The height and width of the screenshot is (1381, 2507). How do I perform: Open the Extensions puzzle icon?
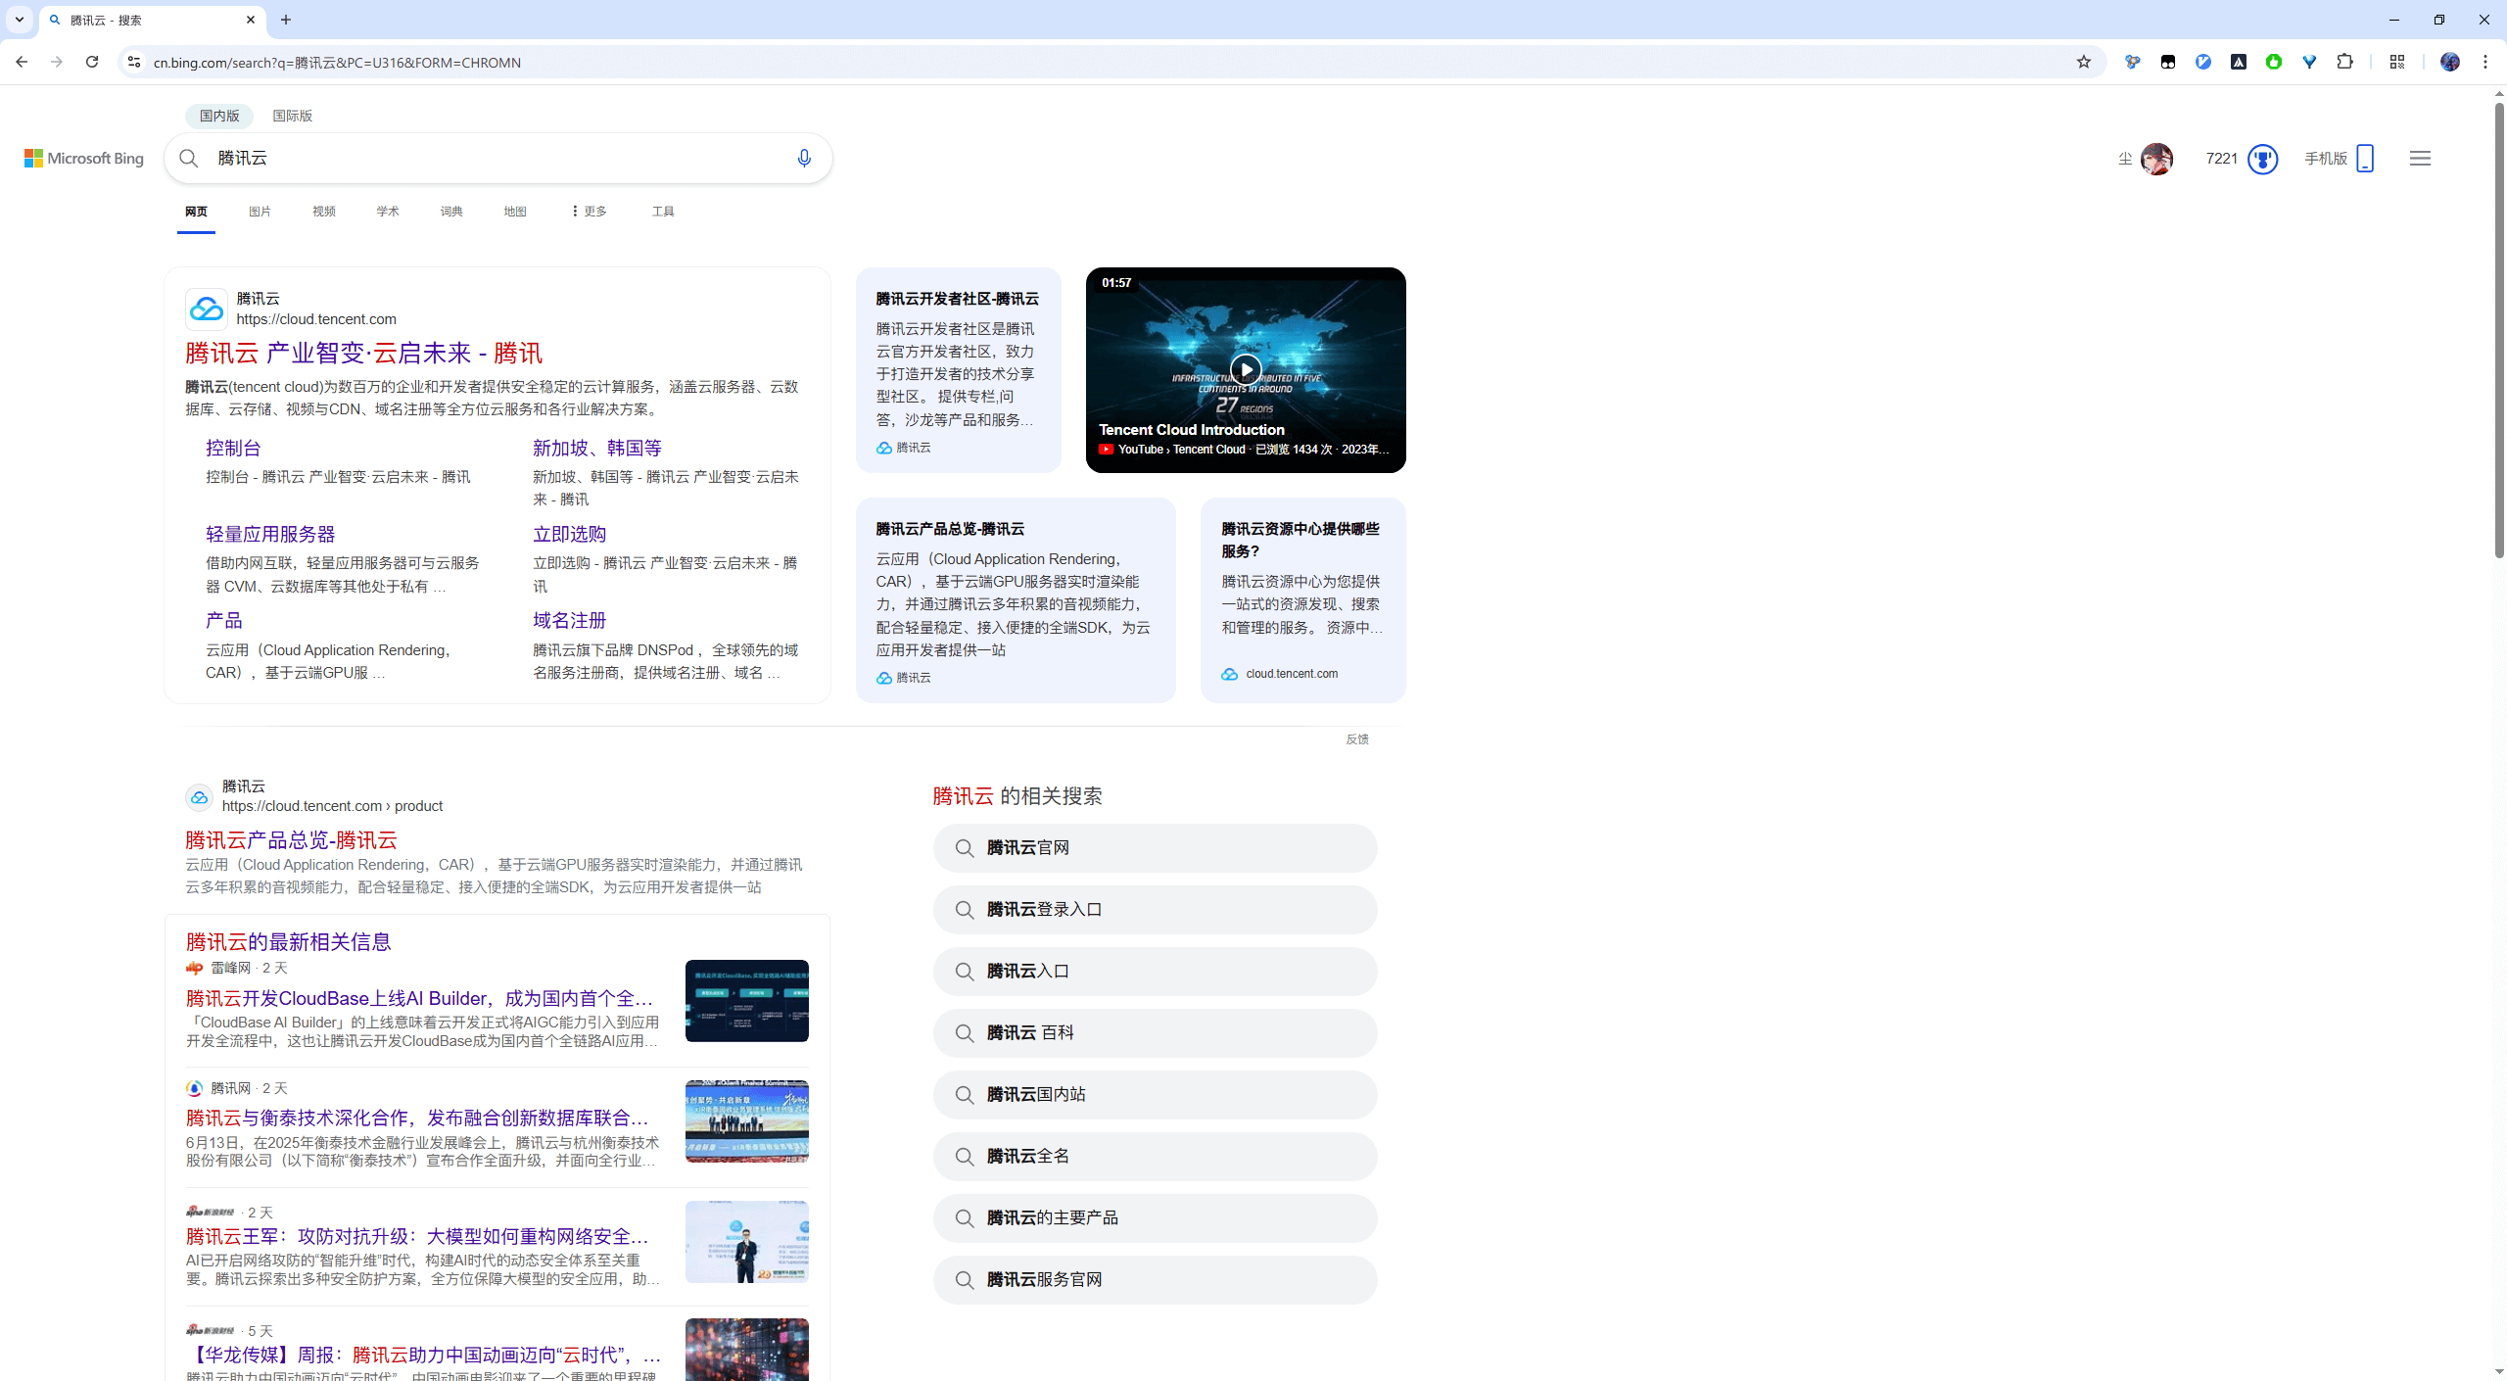(2344, 62)
